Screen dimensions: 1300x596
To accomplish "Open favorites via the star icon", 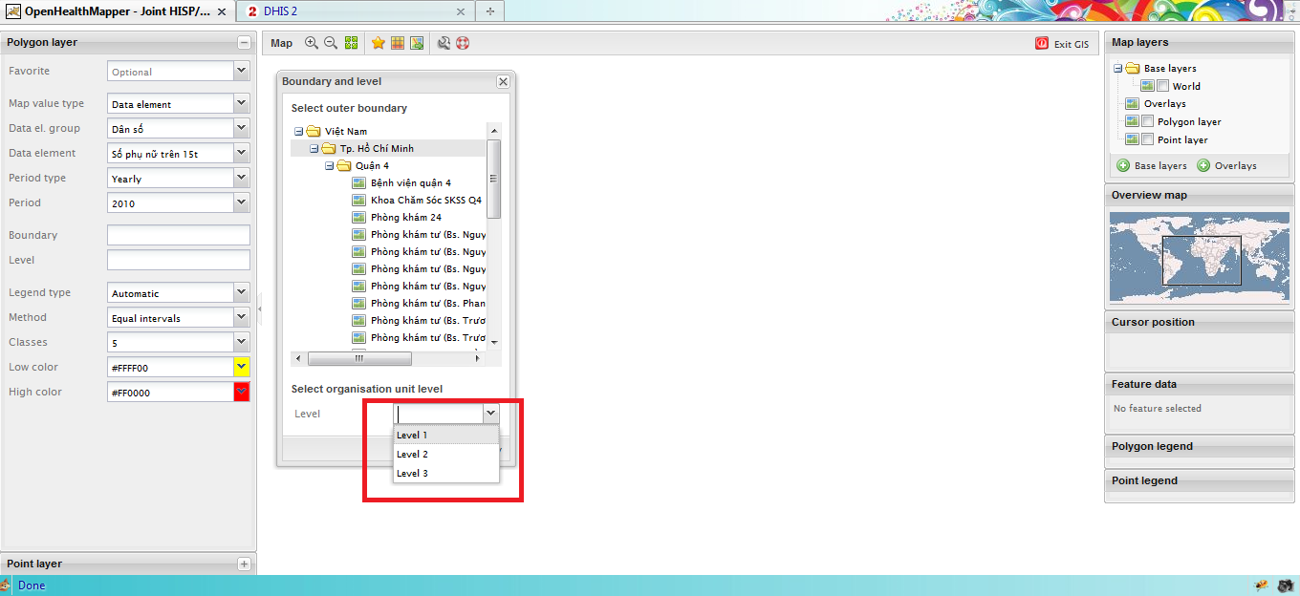I will (378, 43).
